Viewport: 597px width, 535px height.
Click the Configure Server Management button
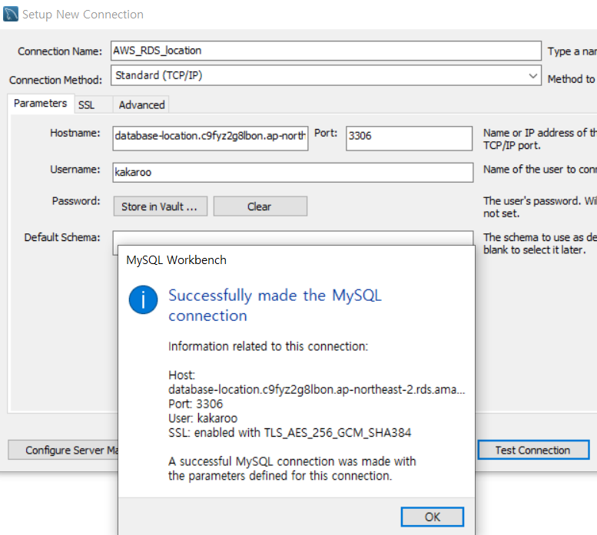coord(63,451)
